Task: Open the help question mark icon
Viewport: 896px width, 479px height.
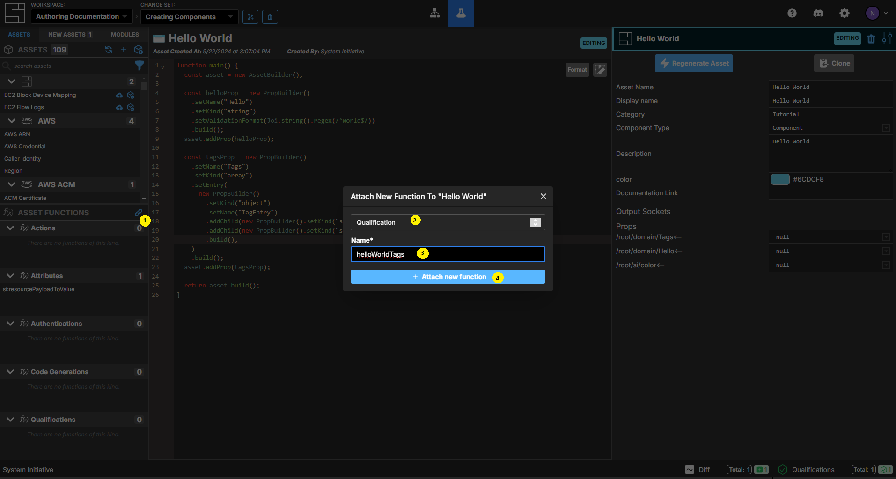Action: (792, 13)
